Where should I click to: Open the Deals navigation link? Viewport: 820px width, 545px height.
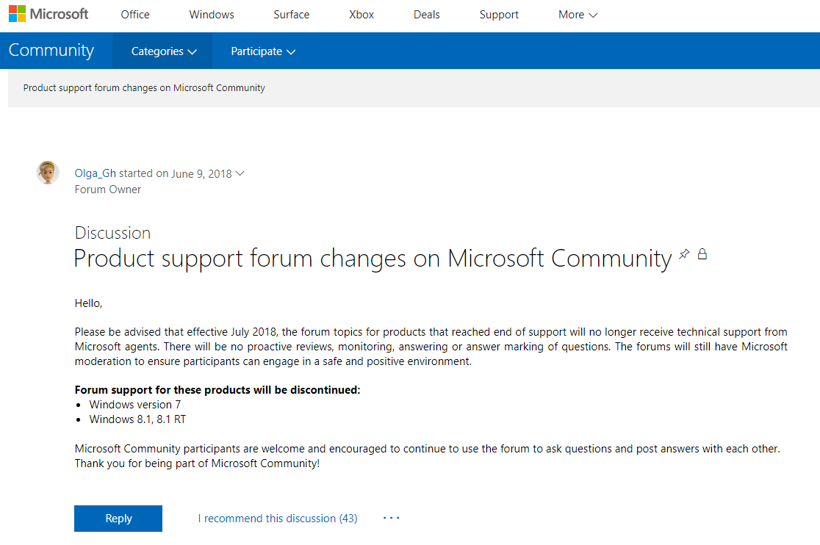pos(427,15)
